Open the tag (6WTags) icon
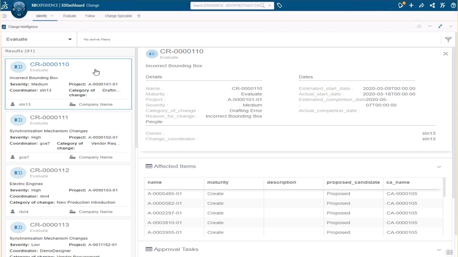Viewport: 458px width, 257px height. click(280, 6)
